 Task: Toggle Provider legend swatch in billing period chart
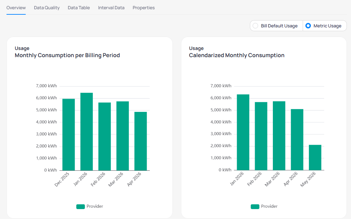pos(81,206)
